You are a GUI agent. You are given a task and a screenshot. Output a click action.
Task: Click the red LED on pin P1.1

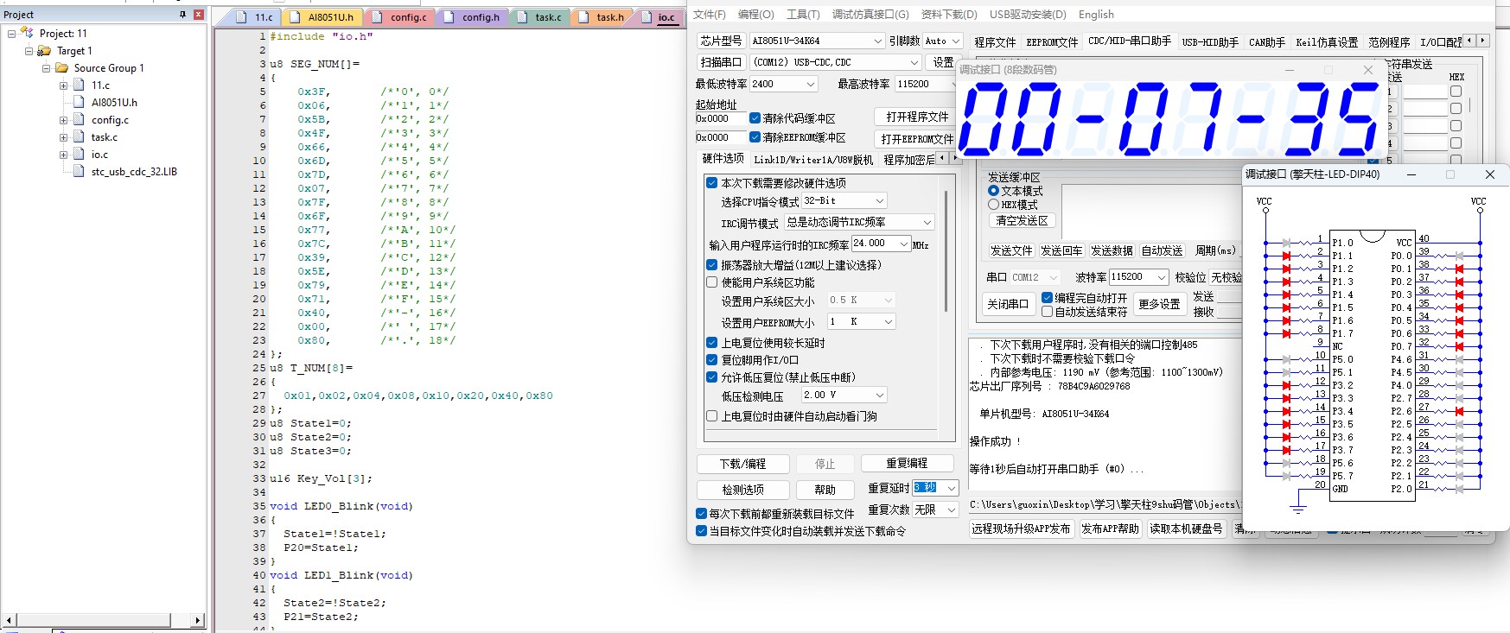coord(1287,256)
